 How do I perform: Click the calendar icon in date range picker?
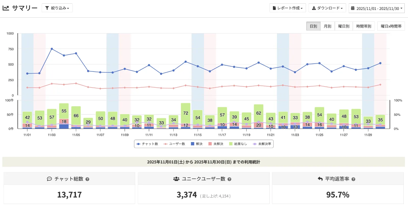pos(353,8)
